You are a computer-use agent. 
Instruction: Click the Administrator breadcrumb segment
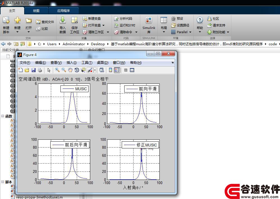[74, 44]
